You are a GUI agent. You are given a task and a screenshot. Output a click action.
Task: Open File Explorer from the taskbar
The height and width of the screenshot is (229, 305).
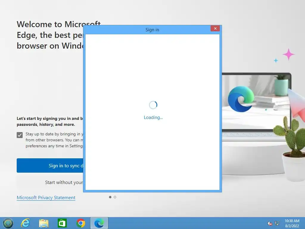click(x=44, y=223)
